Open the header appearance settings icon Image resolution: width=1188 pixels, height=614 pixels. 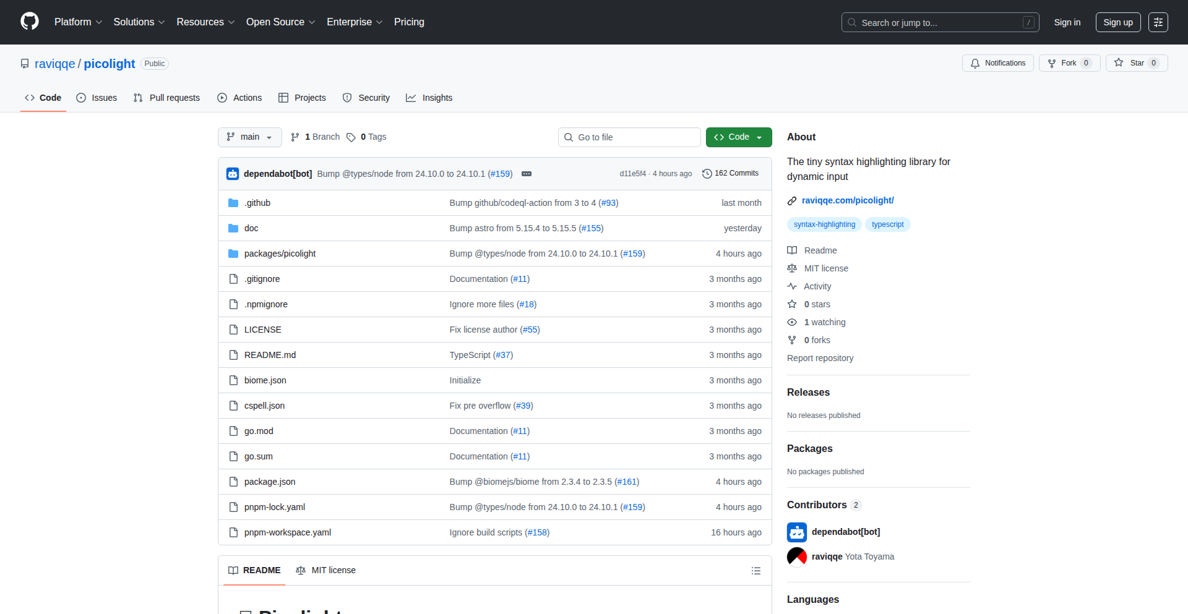tap(1158, 22)
